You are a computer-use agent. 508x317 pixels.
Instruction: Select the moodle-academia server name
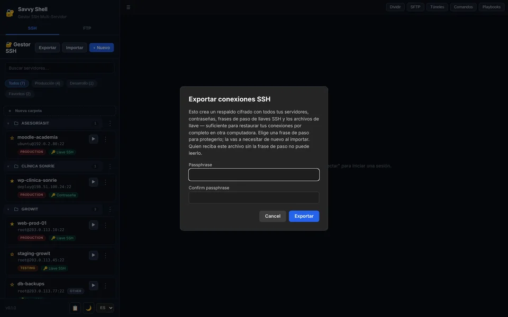click(x=37, y=137)
